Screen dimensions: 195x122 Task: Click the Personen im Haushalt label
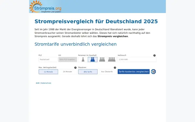point(87,55)
